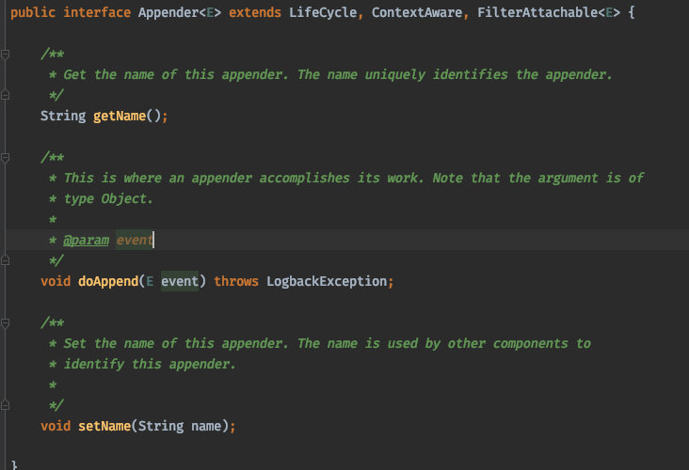Click the 'name' parameter in setName
This screenshot has height=470, width=689.
point(206,426)
